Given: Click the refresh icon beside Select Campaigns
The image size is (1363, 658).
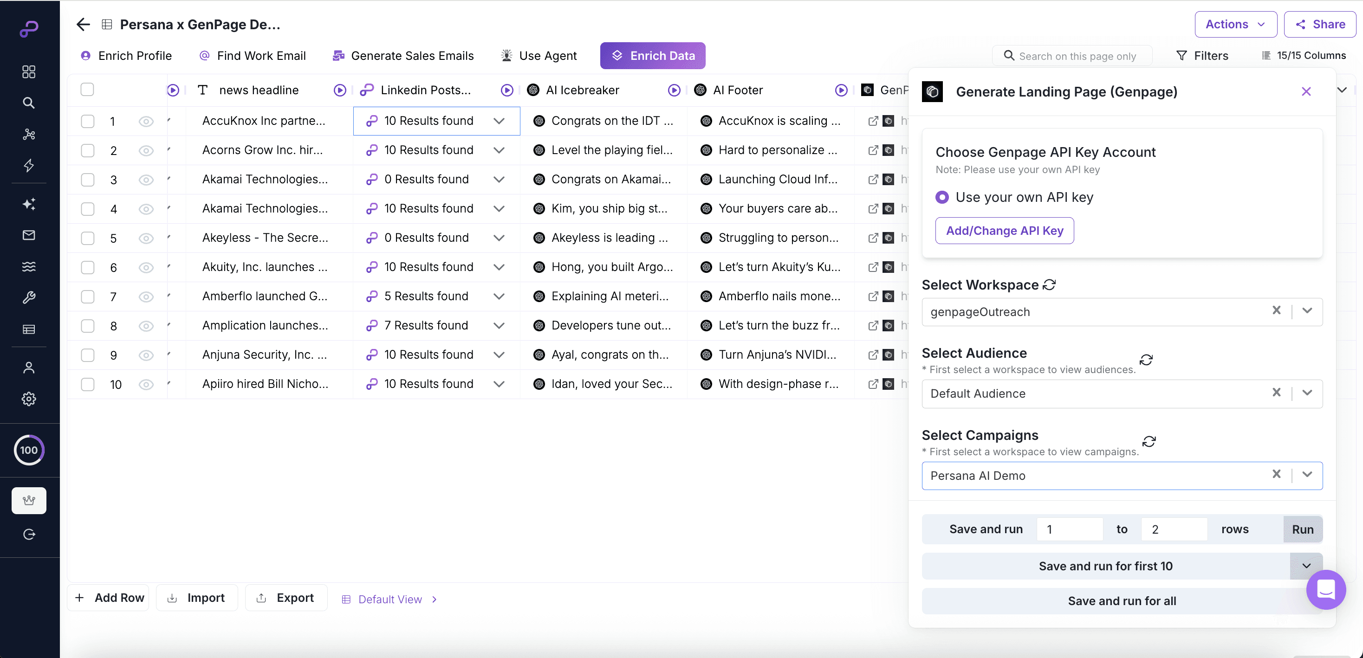Looking at the screenshot, I should point(1149,441).
